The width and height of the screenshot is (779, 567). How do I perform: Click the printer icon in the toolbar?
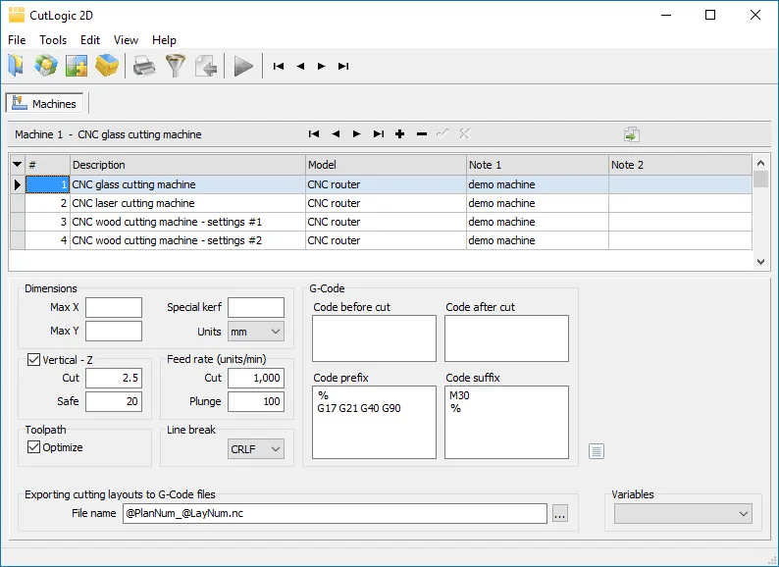[x=144, y=66]
